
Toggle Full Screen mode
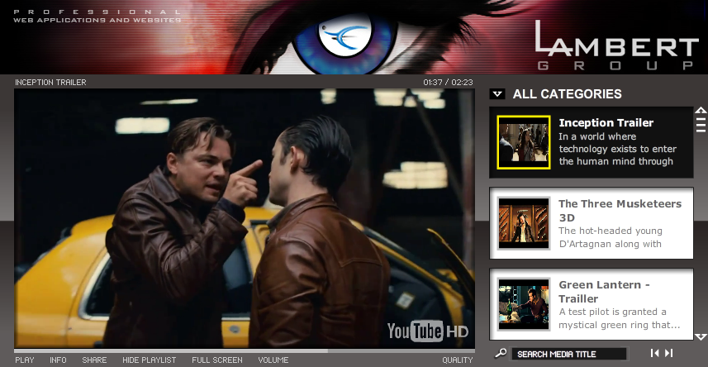[x=217, y=360]
